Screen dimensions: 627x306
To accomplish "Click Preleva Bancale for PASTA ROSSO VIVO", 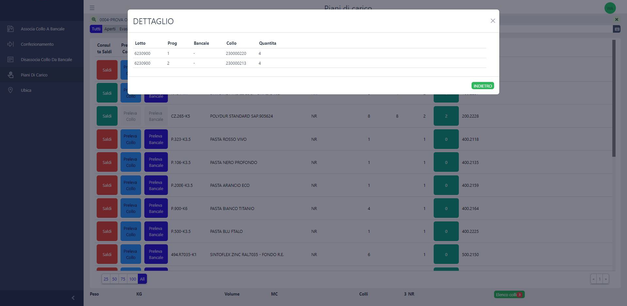I will point(156,139).
